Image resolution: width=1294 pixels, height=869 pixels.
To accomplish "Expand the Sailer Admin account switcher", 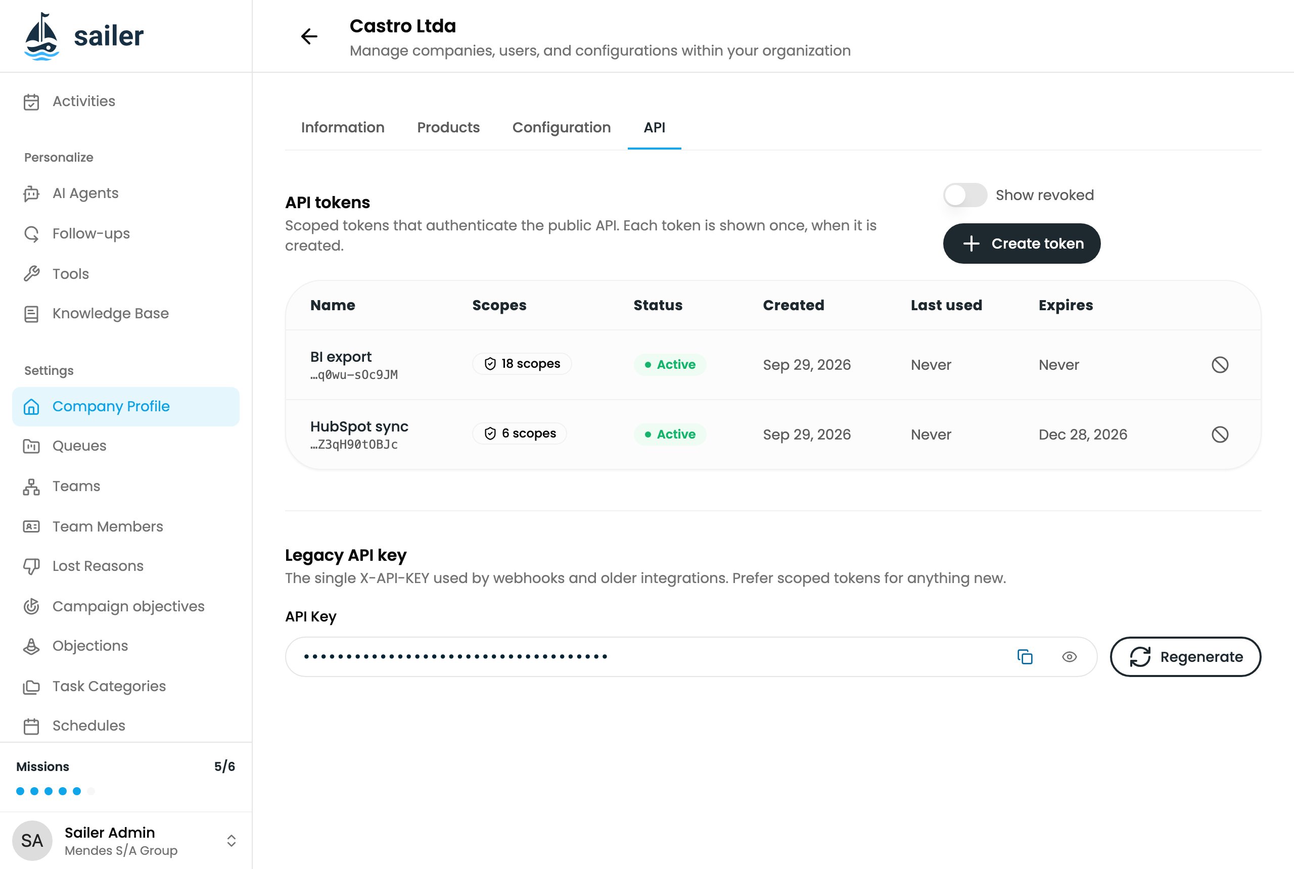I will tap(232, 841).
